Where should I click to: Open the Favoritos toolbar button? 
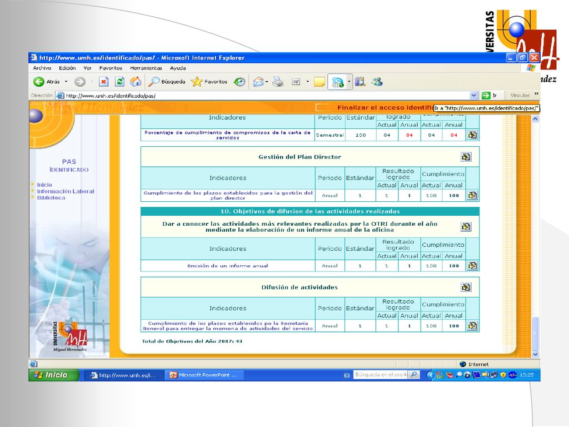[209, 82]
